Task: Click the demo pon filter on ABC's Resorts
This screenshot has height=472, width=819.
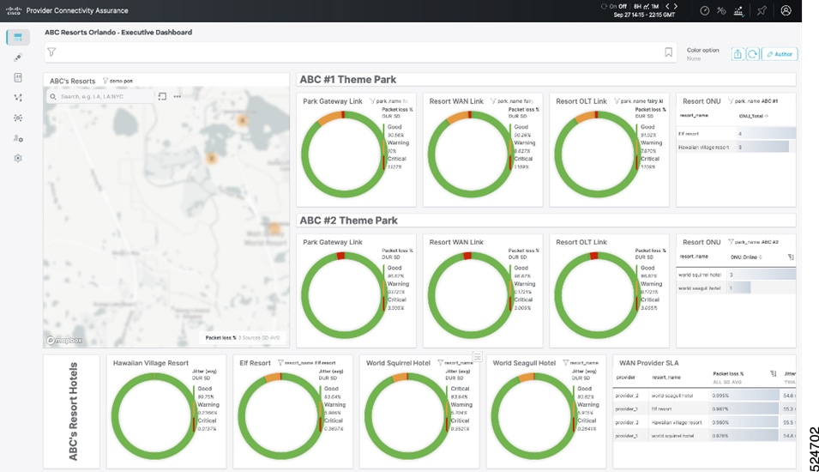Action: pos(117,81)
